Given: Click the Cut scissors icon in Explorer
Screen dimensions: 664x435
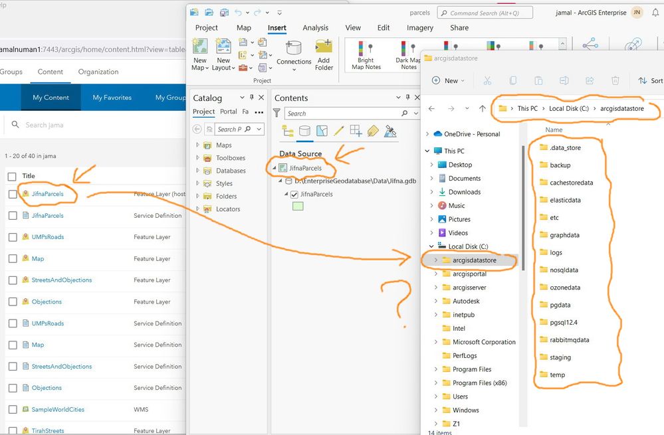Looking at the screenshot, I should point(487,80).
